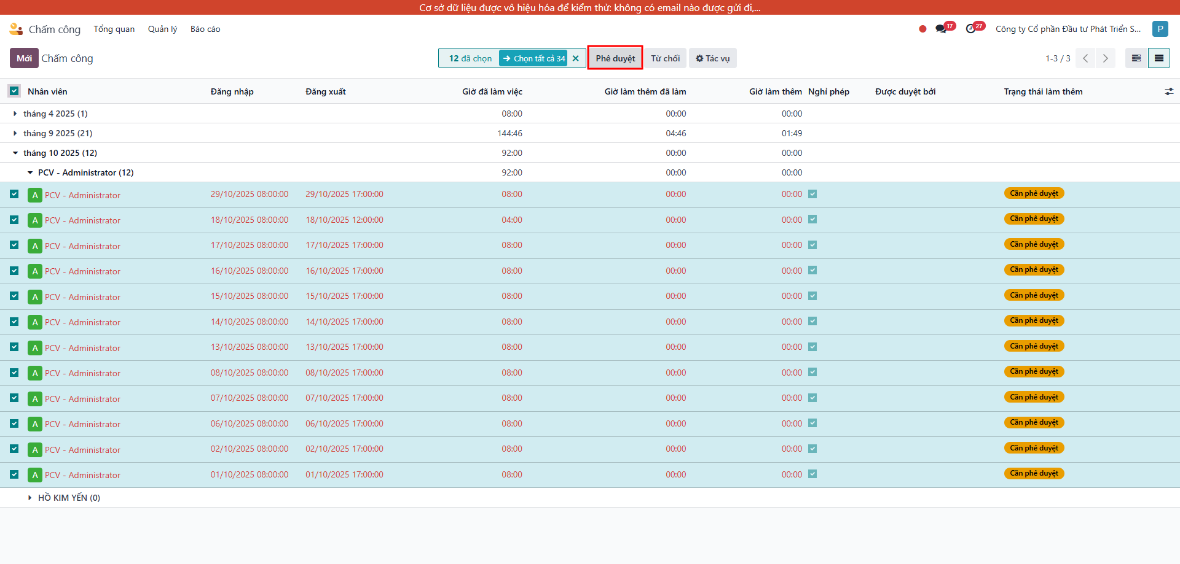Open the user avatar P menu
1180x564 pixels.
click(1160, 29)
